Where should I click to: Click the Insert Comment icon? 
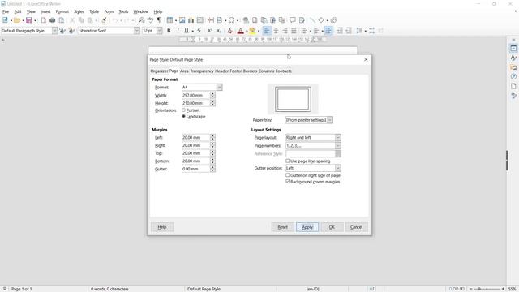click(293, 20)
